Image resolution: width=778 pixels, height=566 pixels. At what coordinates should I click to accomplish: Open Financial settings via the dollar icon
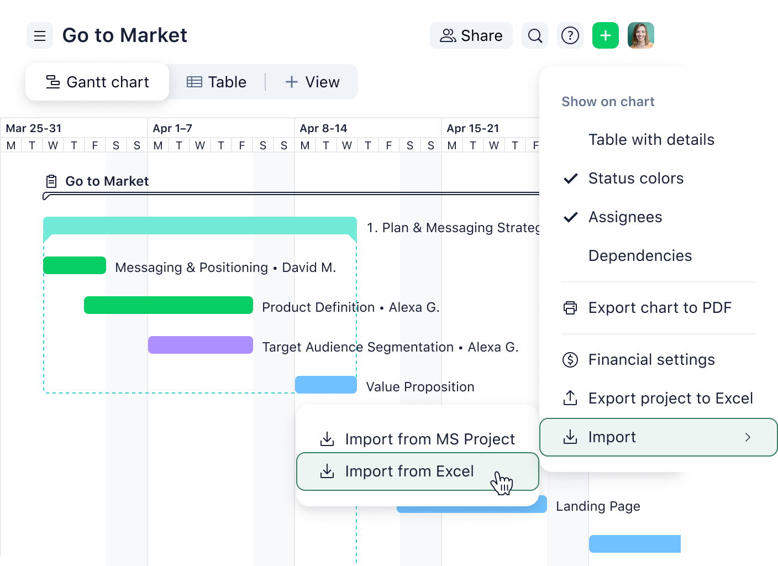point(569,360)
